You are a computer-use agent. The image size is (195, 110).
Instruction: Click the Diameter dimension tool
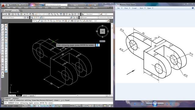point(51,21)
